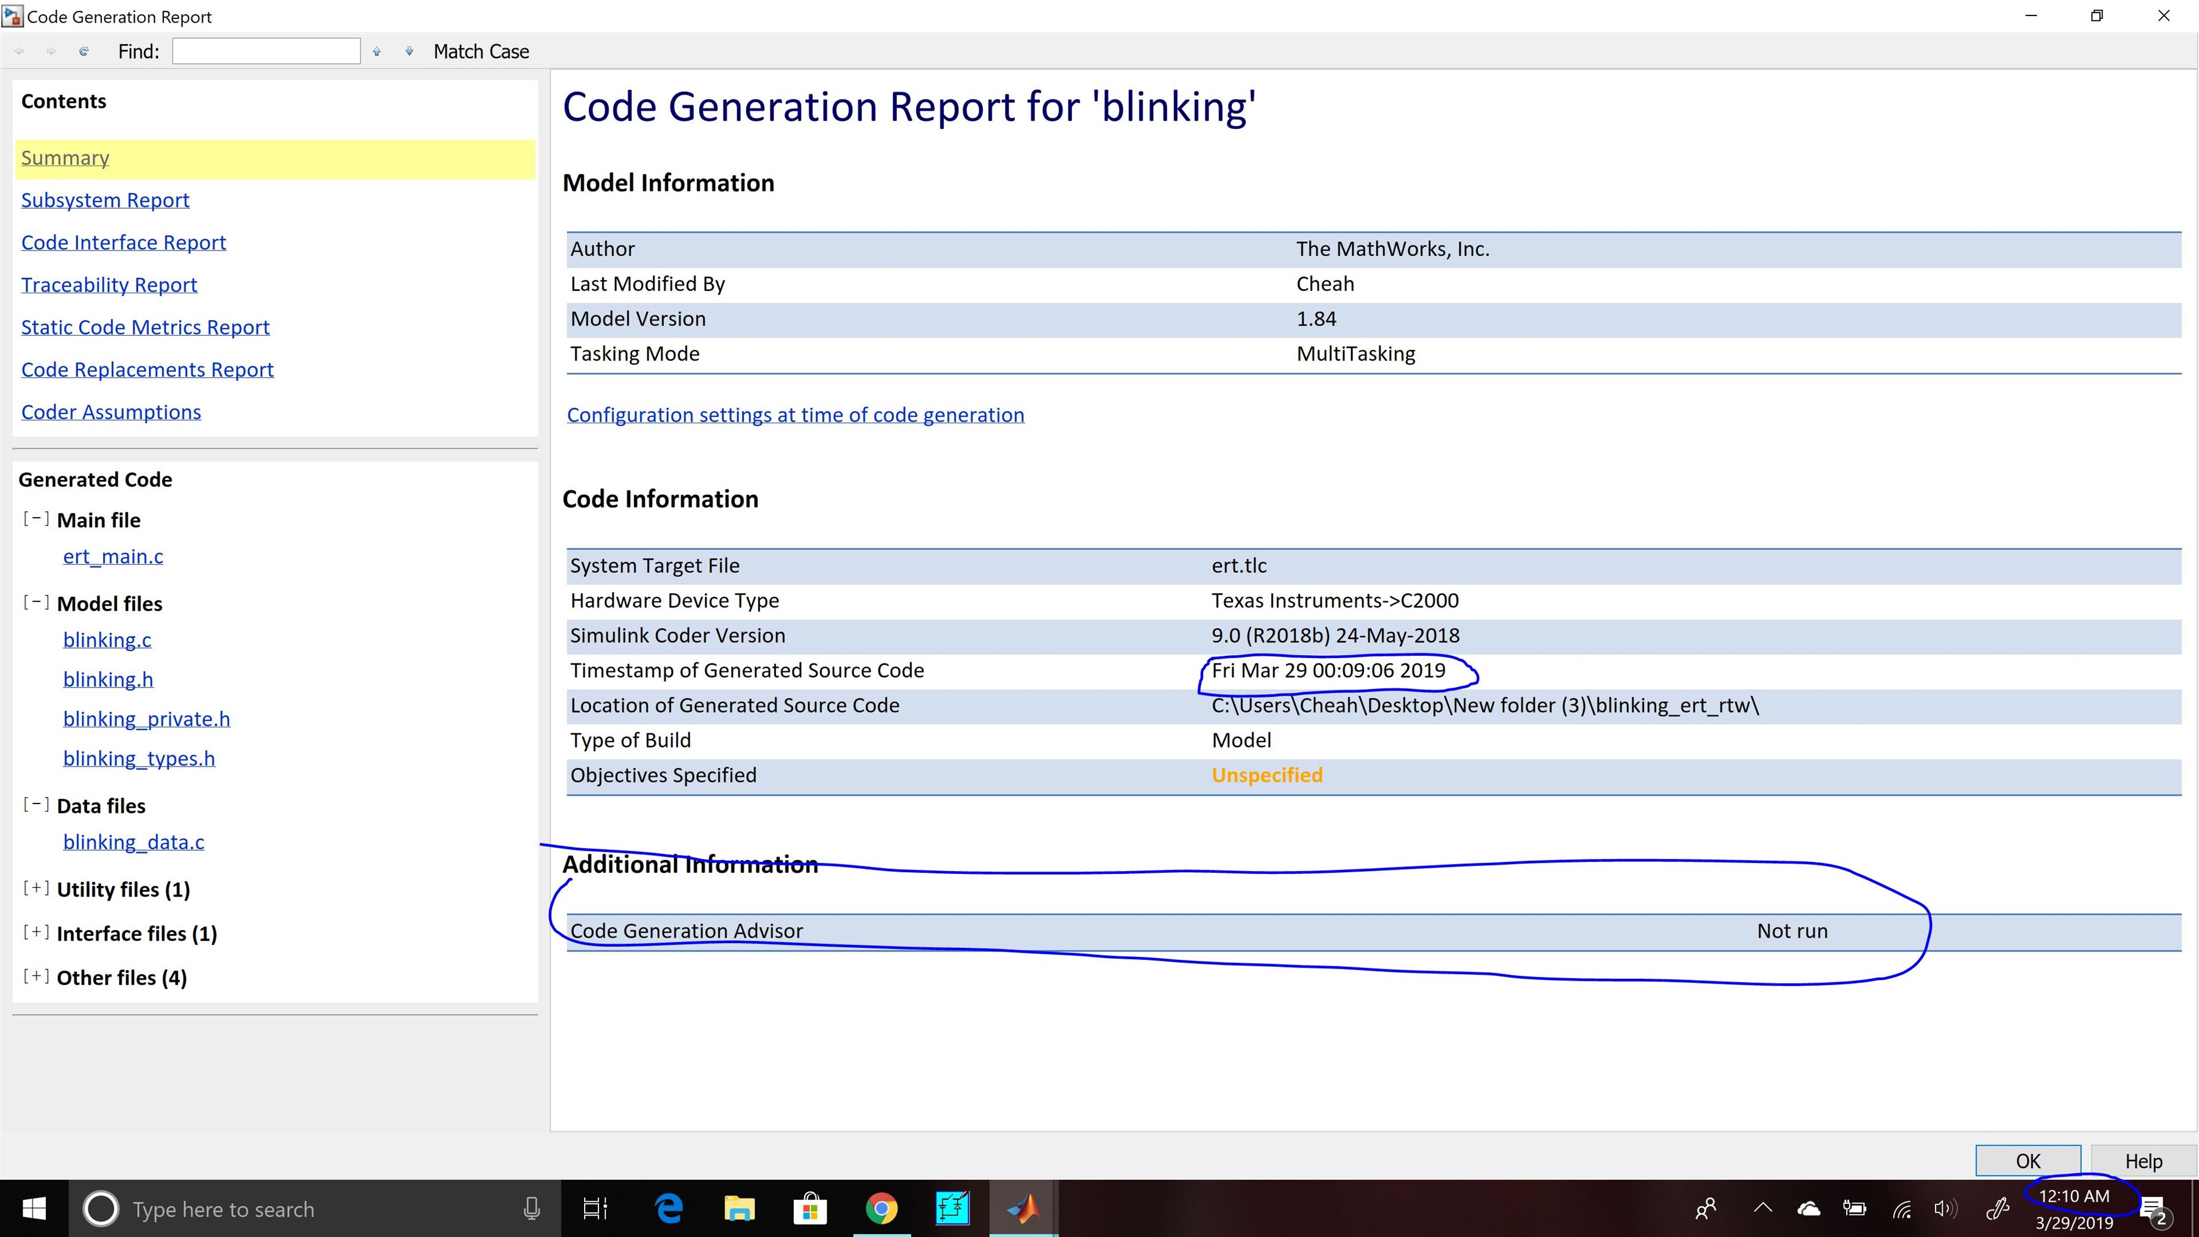Expand the Utility files (1) group
Image resolution: width=2199 pixels, height=1237 pixels.
click(36, 888)
